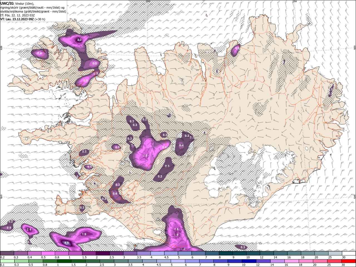Click lower legend swatch between 7 and 8
Image resolution: width=356 pixels, height=267 pixels.
(x=206, y=261)
